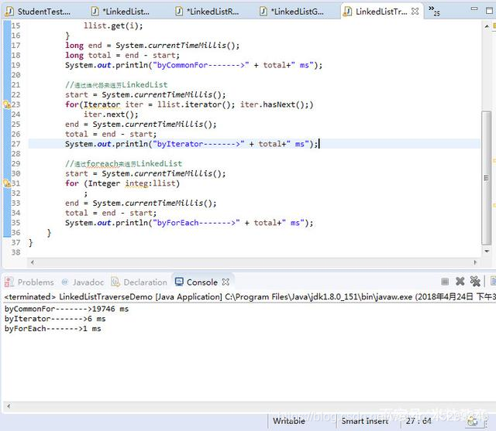Image resolution: width=496 pixels, height=431 pixels.
Task: Click the 'long total = end - start;' line
Action: point(122,55)
